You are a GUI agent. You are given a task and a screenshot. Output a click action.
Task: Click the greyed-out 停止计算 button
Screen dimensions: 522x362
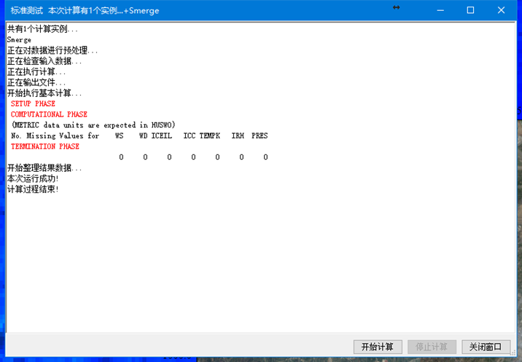[x=432, y=347]
